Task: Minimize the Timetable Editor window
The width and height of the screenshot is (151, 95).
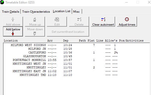Action: pyautogui.click(x=127, y=2)
